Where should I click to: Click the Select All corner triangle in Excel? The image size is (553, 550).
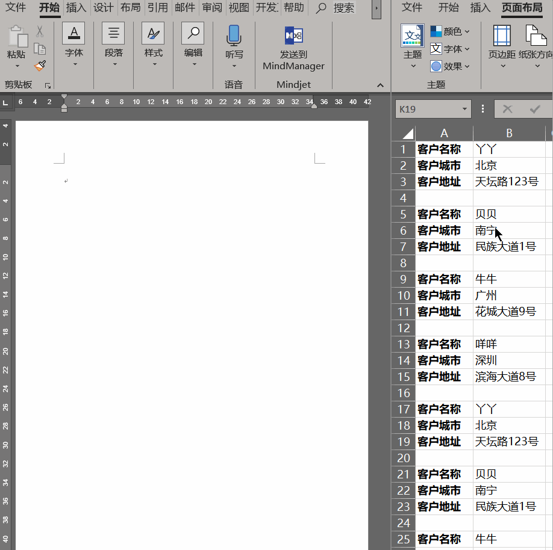(408, 134)
